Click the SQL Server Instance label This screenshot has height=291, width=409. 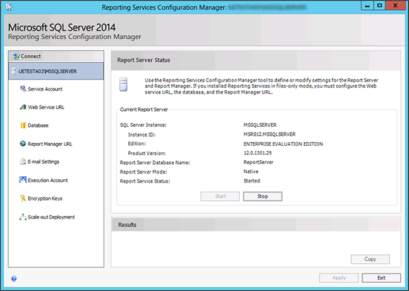pos(143,125)
